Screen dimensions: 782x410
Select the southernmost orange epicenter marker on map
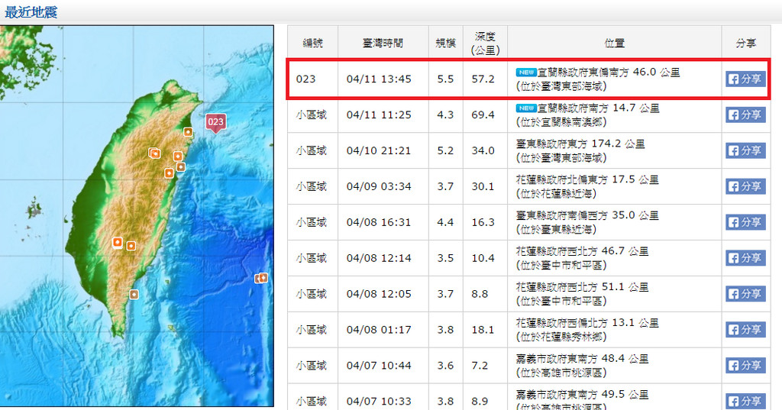[x=134, y=294]
